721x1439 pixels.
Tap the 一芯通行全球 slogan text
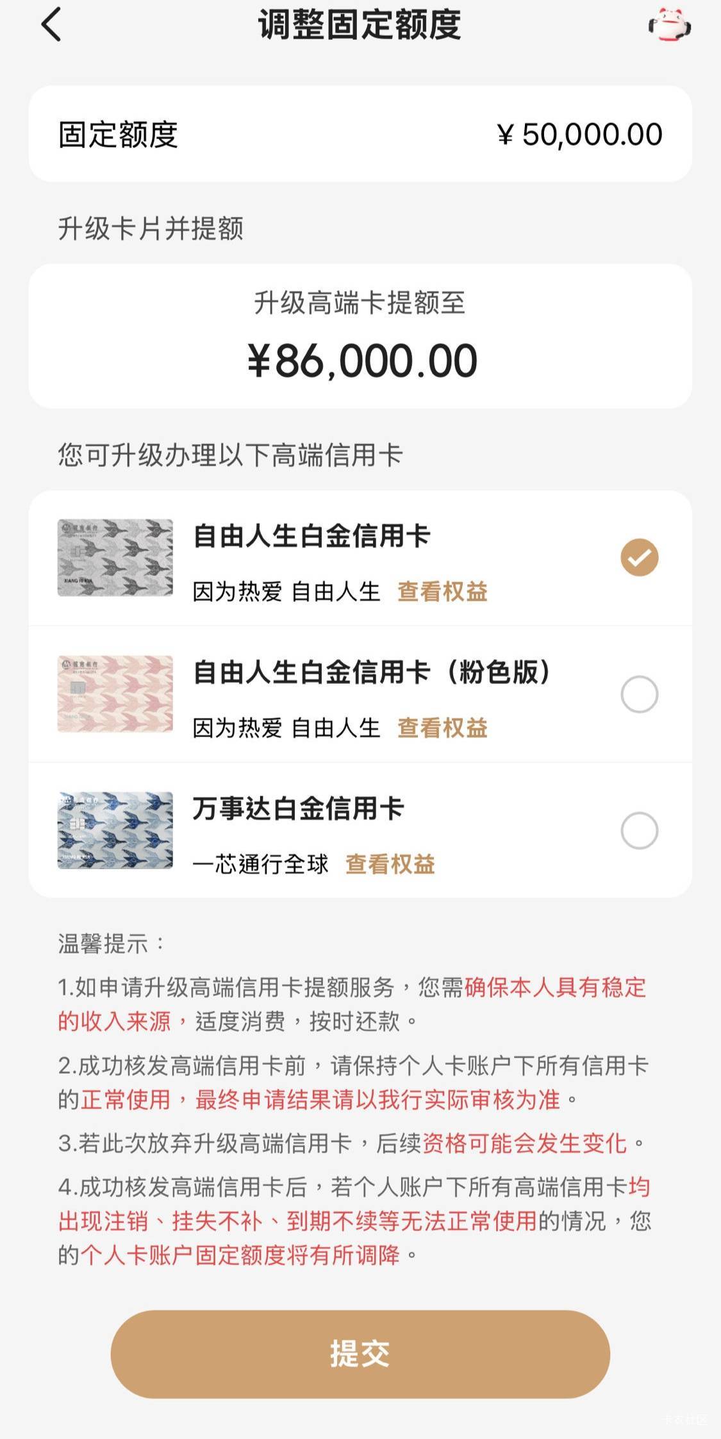[x=260, y=865]
